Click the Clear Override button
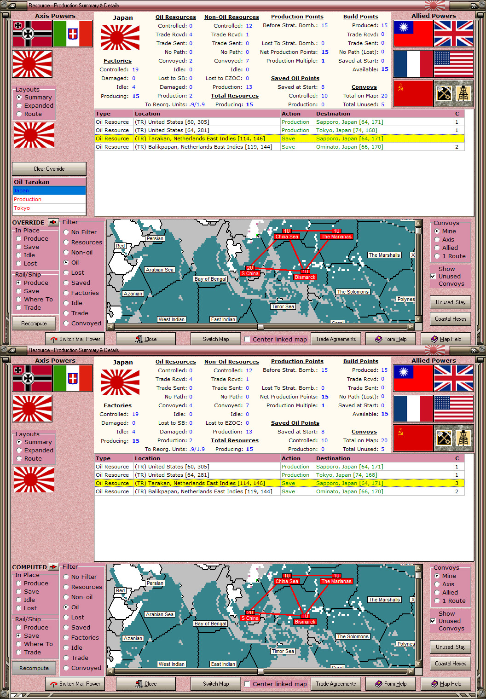This screenshot has width=486, height=699. click(x=49, y=169)
